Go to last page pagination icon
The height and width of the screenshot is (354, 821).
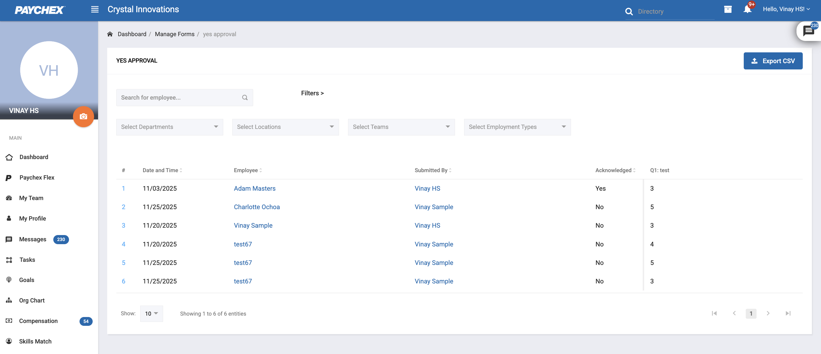tap(788, 313)
